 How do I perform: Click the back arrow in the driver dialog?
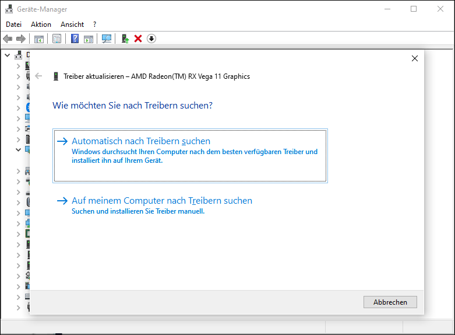(38, 76)
